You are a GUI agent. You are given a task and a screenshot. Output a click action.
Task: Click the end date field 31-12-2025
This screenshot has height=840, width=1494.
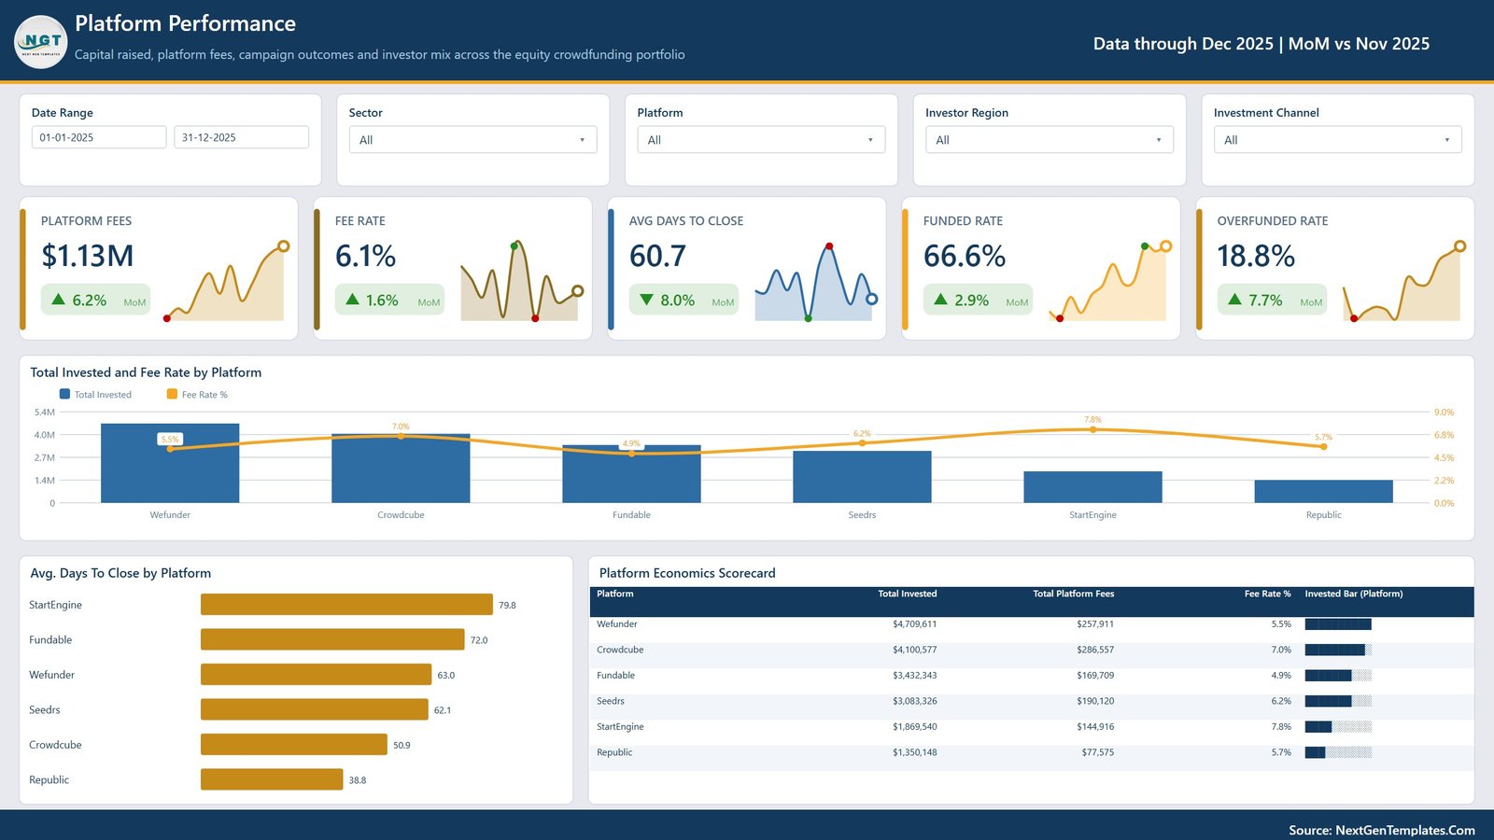click(241, 137)
